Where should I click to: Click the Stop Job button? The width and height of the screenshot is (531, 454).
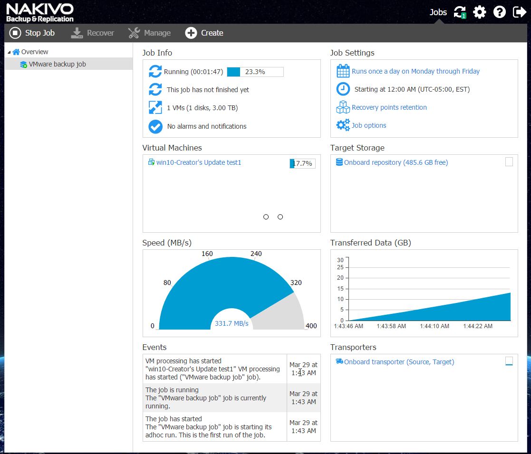click(32, 33)
